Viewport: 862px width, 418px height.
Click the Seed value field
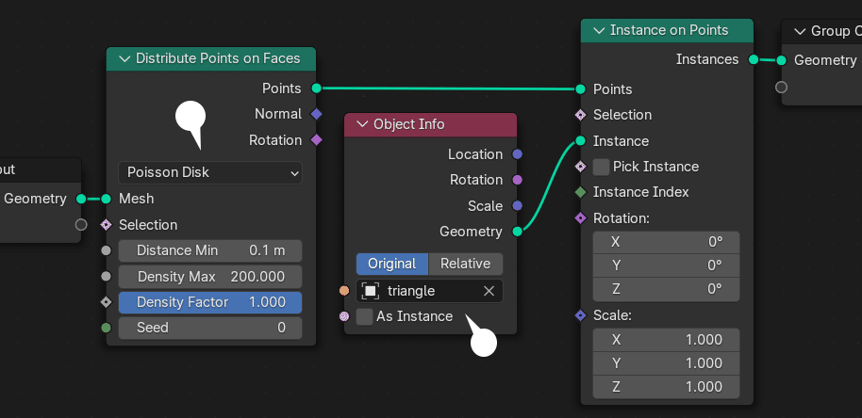point(209,328)
